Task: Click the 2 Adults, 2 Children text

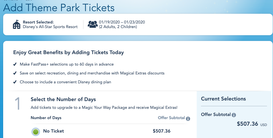Action: (118, 27)
